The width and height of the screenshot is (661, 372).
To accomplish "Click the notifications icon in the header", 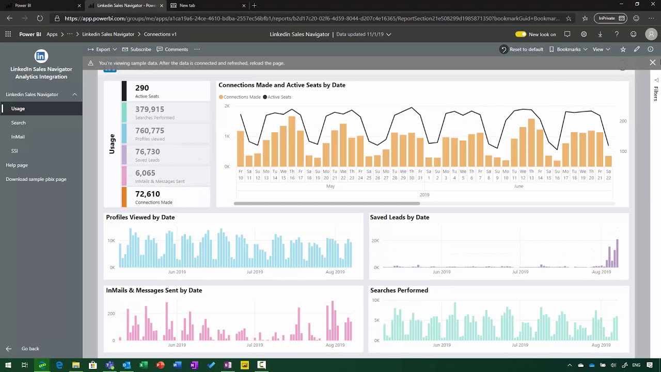I will [x=567, y=34].
